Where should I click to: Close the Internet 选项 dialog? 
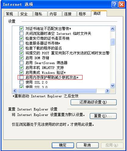click(x=122, y=5)
